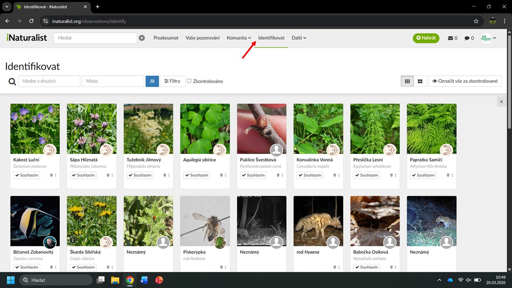Bookmark this page with star icon
This screenshot has width=512, height=288.
pos(476,21)
